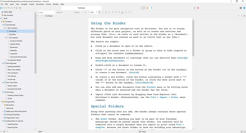Center align text
Viewport: 246px width, 133px height.
[113, 12]
